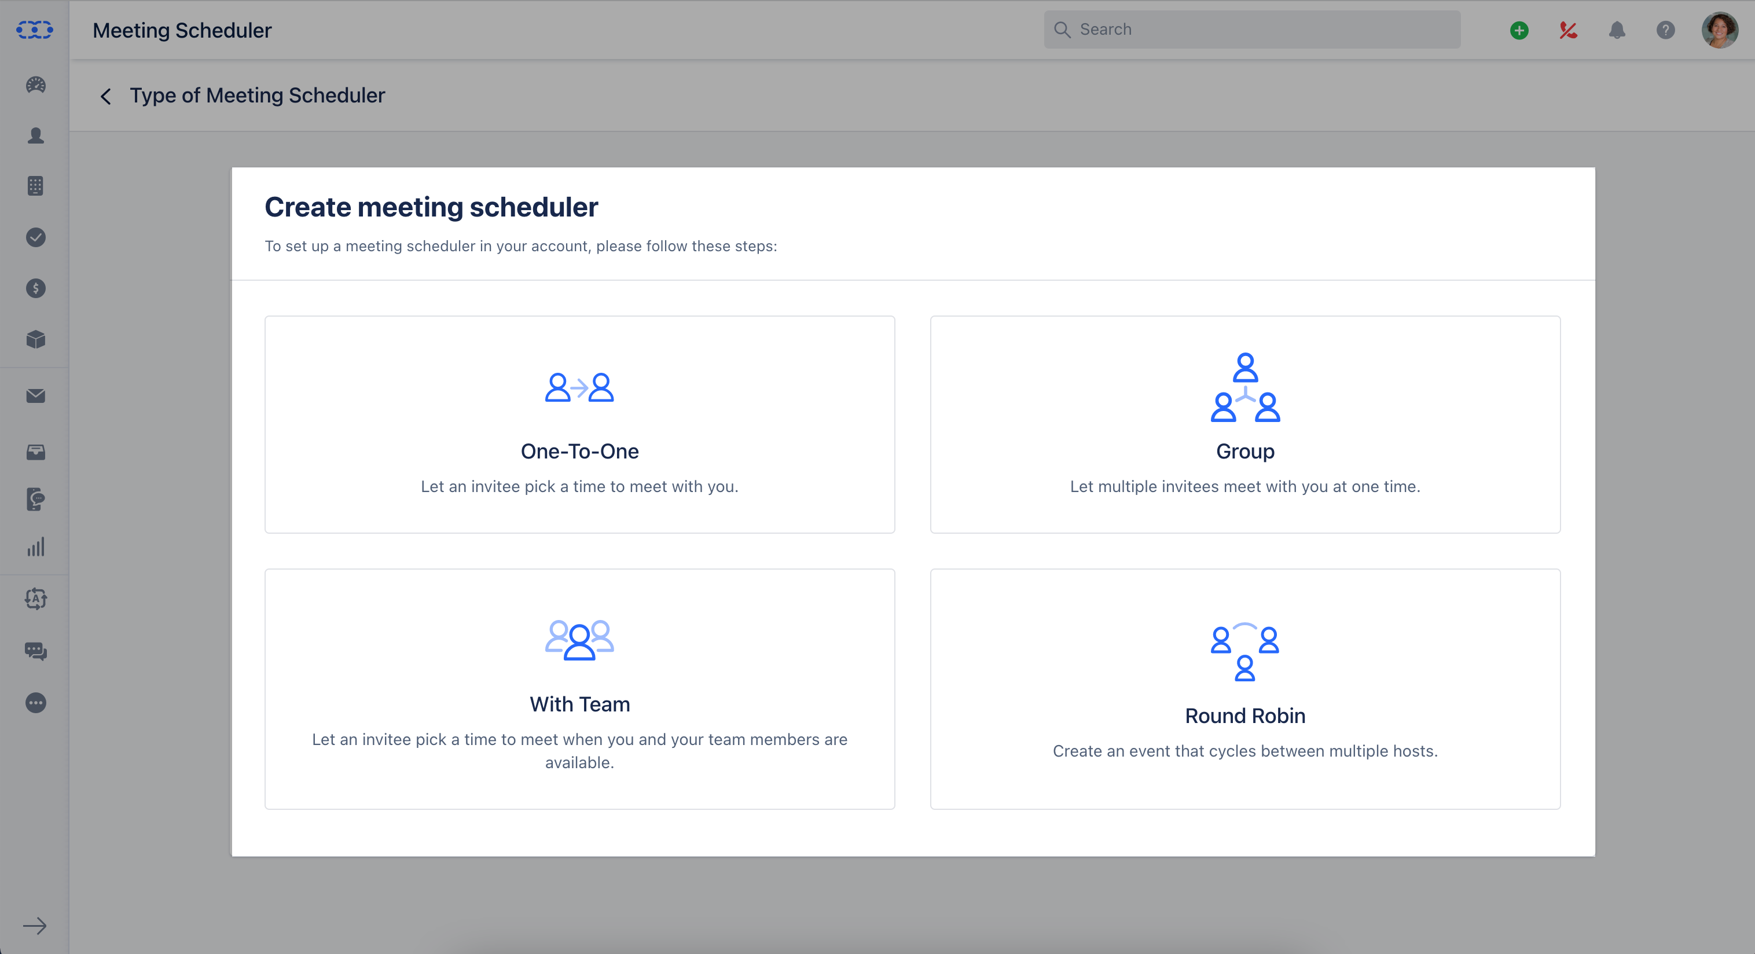Click the red phone call icon

point(1567,30)
